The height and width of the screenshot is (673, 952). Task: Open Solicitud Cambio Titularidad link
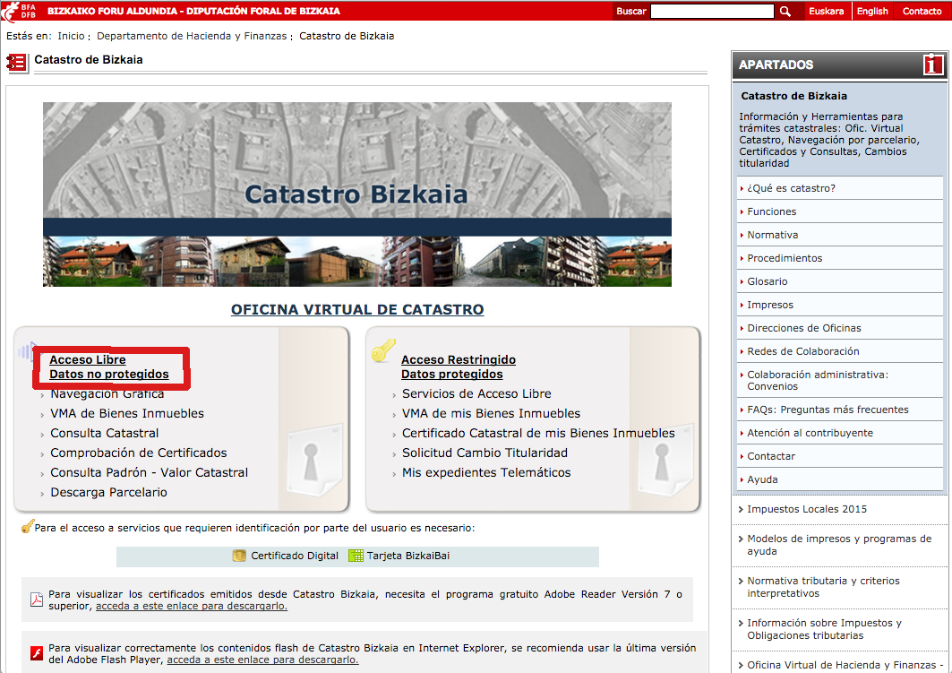(x=485, y=453)
